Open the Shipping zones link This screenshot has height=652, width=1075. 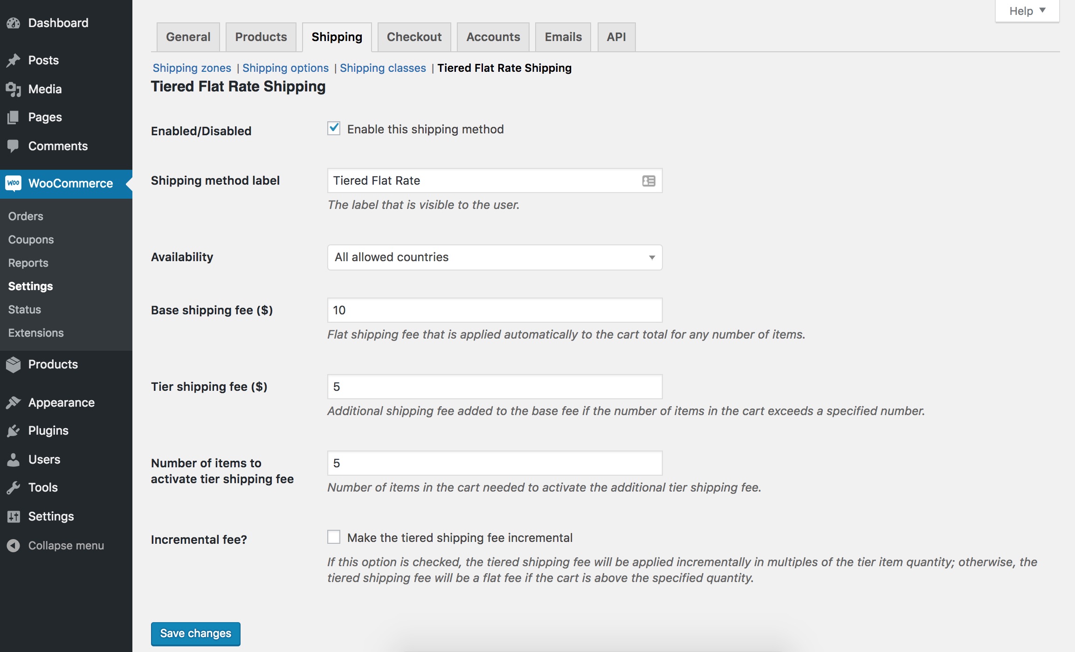pyautogui.click(x=192, y=68)
